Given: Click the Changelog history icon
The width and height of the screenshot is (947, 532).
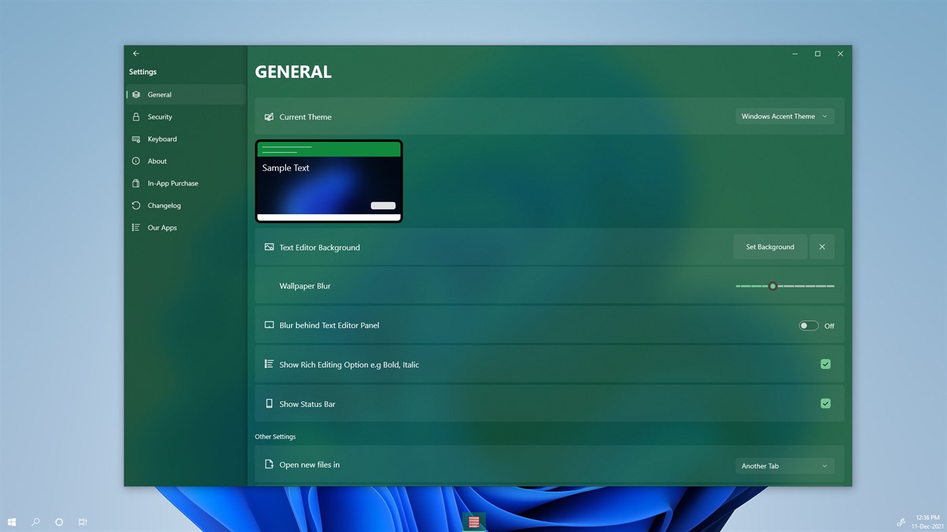Looking at the screenshot, I should [x=137, y=205].
